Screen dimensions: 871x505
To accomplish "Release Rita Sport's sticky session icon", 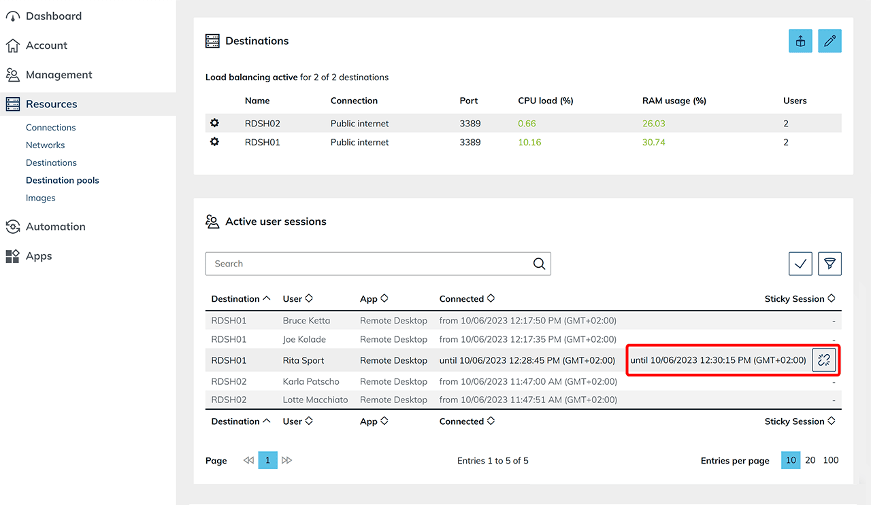I will coord(824,360).
